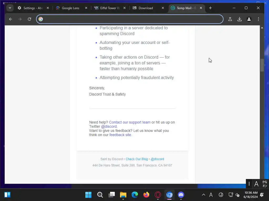Screen dimensions: 269x201
Task: Toggle the kana mode on IME bar
Action: click(265, 184)
